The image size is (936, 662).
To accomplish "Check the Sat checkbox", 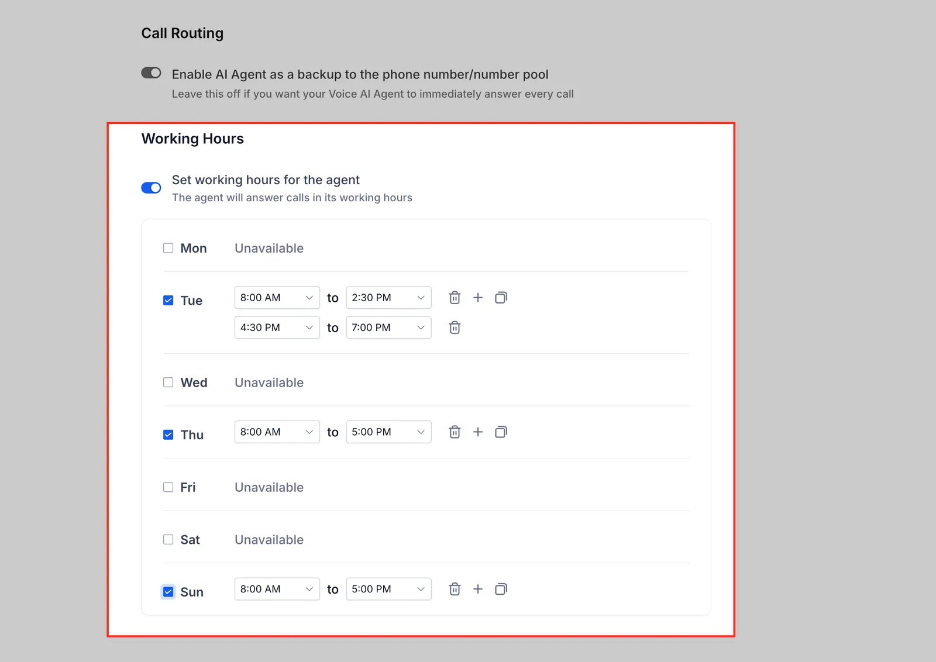I will [x=168, y=539].
